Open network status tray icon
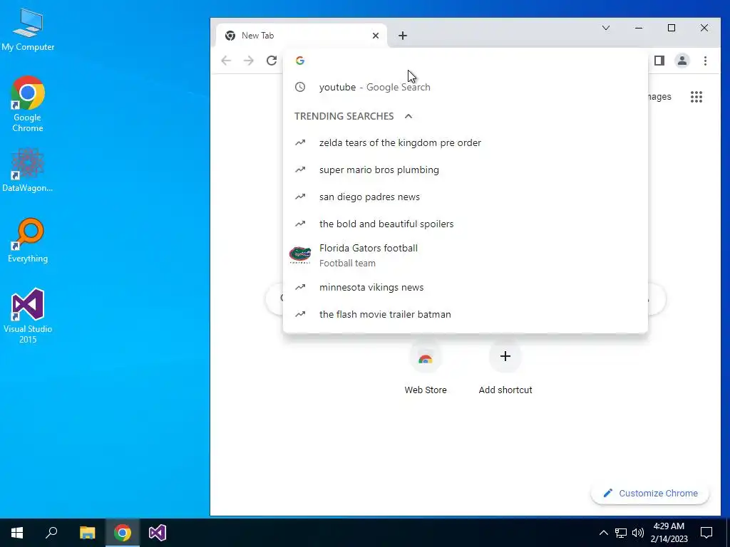Image resolution: width=730 pixels, height=547 pixels. (621, 533)
